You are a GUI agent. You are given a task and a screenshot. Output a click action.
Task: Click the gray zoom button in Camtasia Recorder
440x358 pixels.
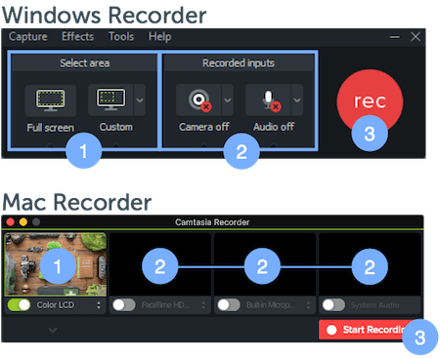(36, 222)
